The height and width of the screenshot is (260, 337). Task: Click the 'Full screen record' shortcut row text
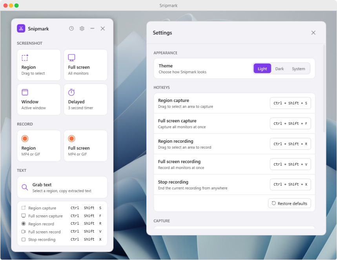coord(44,232)
